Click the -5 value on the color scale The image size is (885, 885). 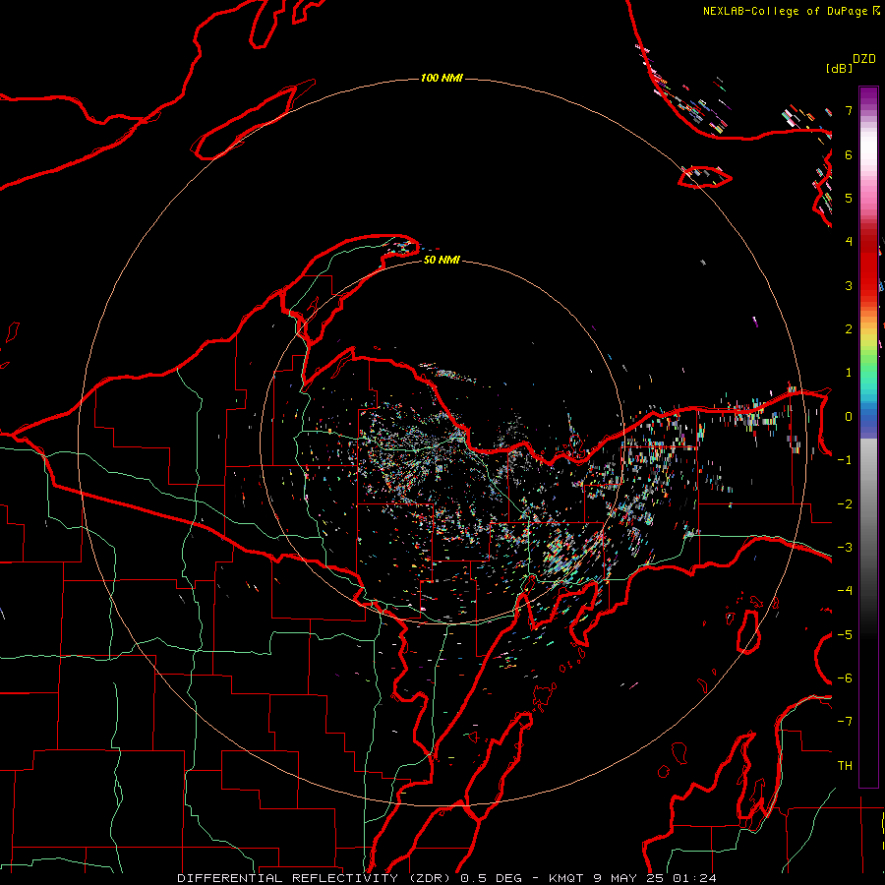[x=845, y=635]
